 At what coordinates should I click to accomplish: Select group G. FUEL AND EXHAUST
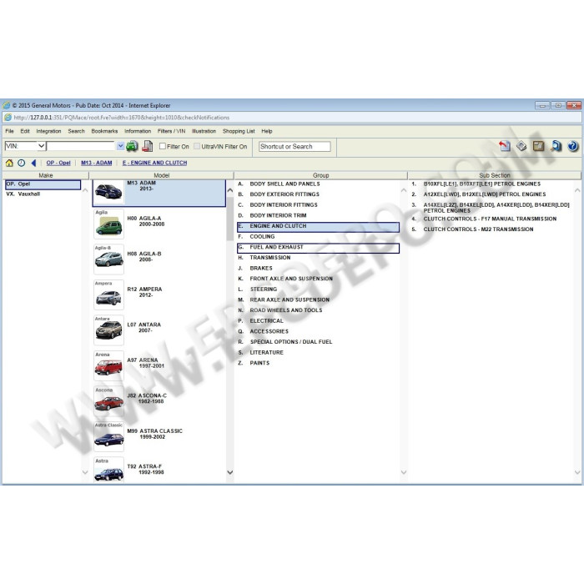point(318,248)
